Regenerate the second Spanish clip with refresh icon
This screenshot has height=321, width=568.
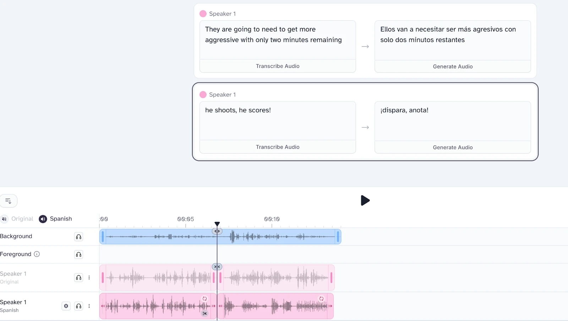(321, 299)
